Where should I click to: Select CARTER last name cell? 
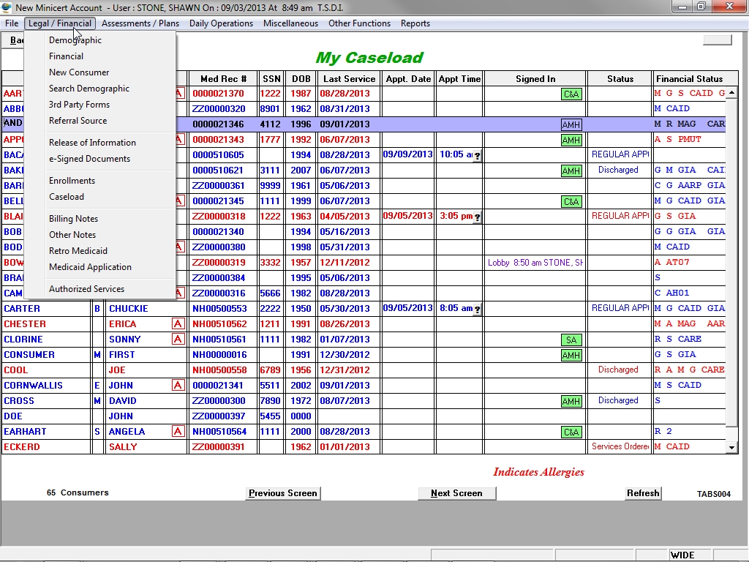tap(46, 309)
